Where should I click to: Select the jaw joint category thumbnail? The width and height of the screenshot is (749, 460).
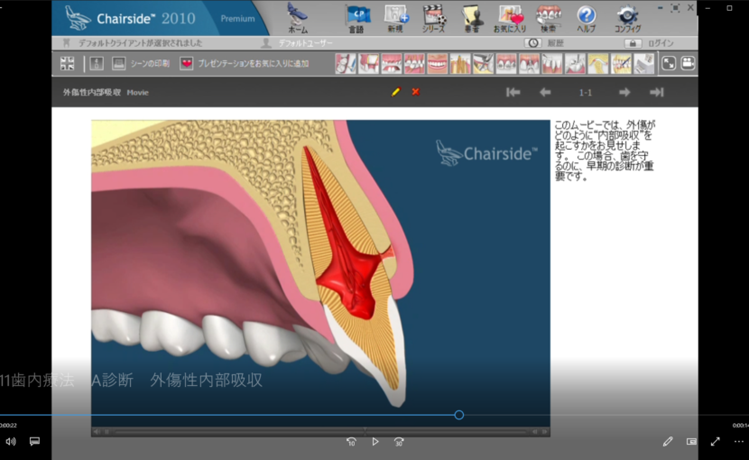click(598, 63)
